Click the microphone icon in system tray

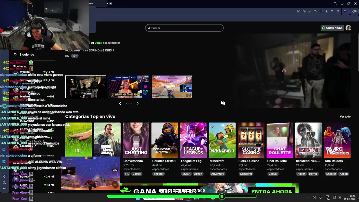(x=321, y=198)
